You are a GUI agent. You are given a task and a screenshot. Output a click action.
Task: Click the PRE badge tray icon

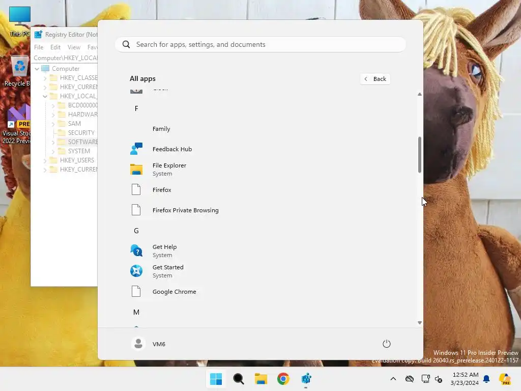505,379
